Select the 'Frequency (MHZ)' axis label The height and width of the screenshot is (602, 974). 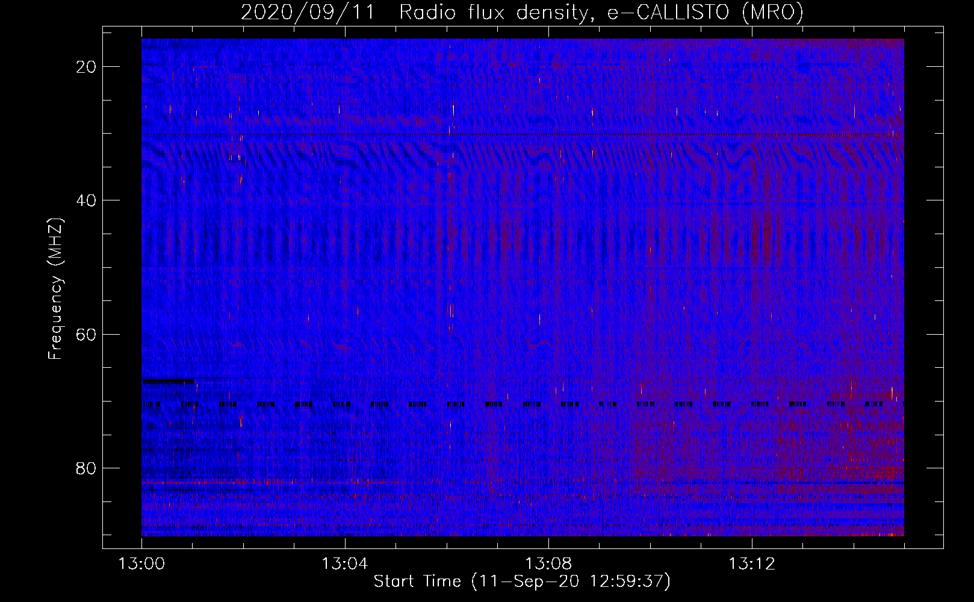coord(55,289)
